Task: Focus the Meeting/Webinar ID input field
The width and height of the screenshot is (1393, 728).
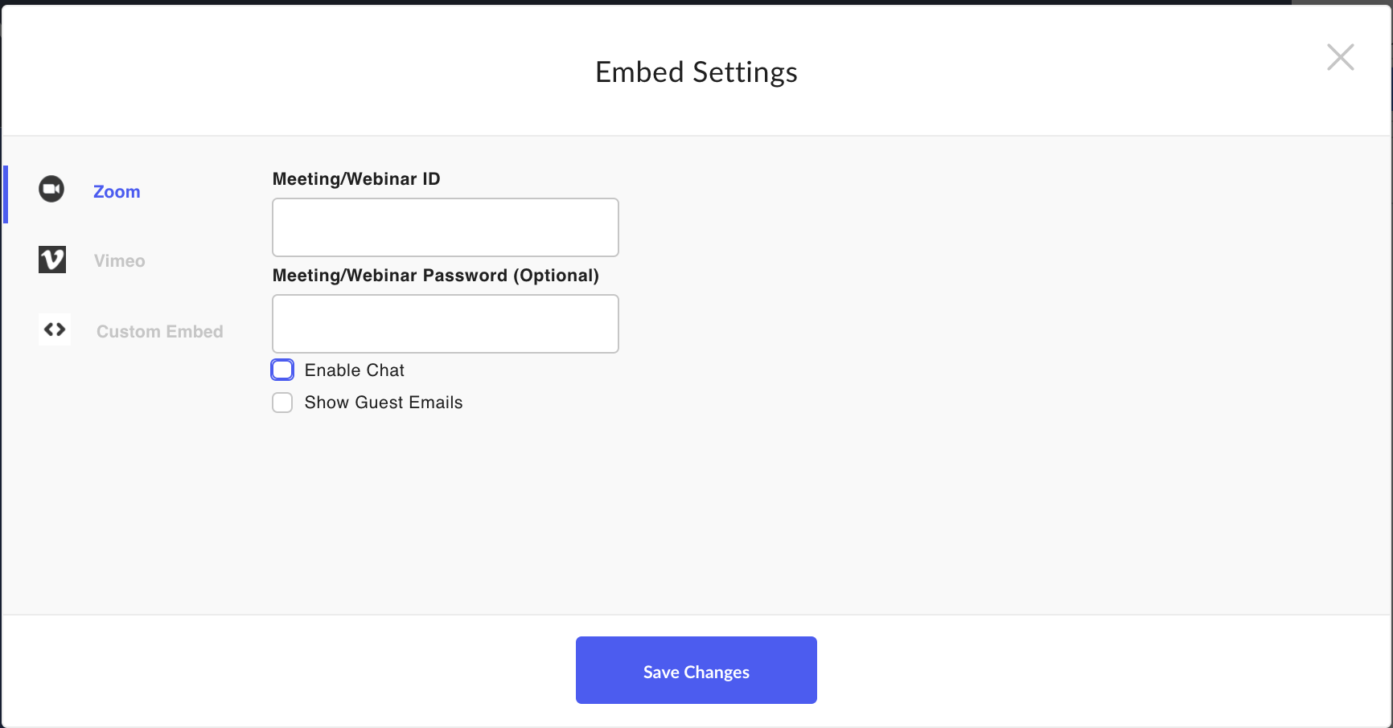Action: 446,227
